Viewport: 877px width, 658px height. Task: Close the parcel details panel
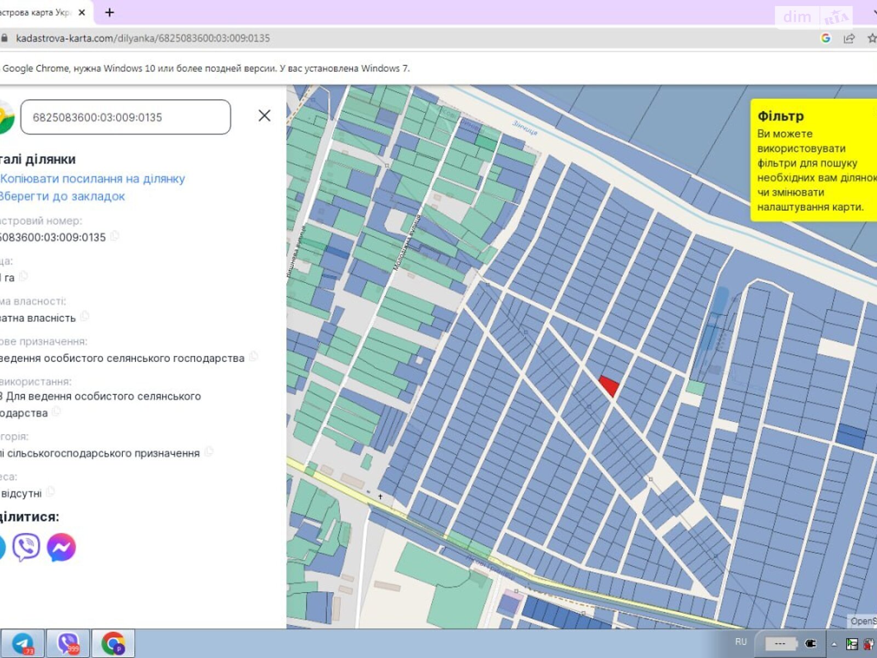(x=264, y=116)
